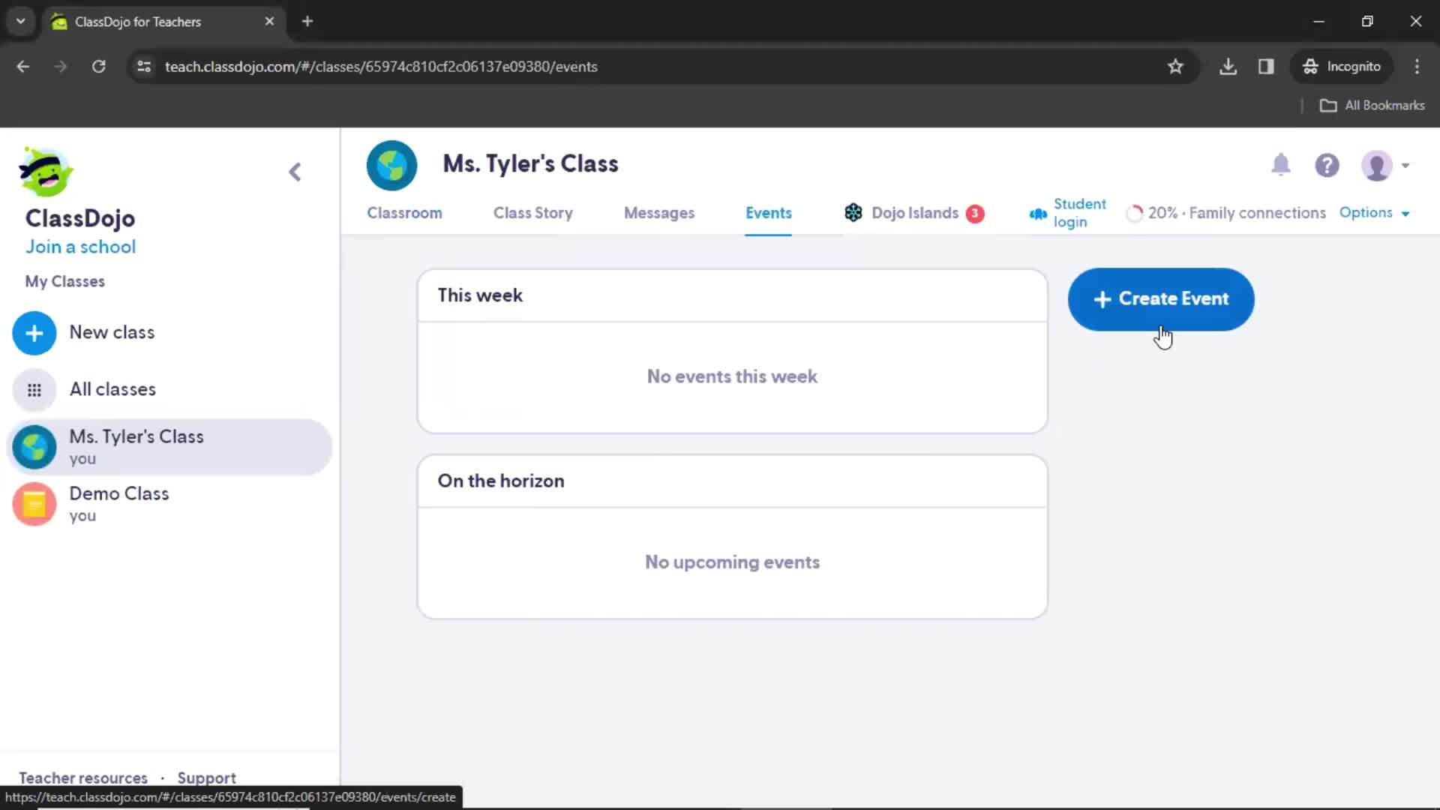Click the New class sidebar item
1440x810 pixels.
[112, 332]
